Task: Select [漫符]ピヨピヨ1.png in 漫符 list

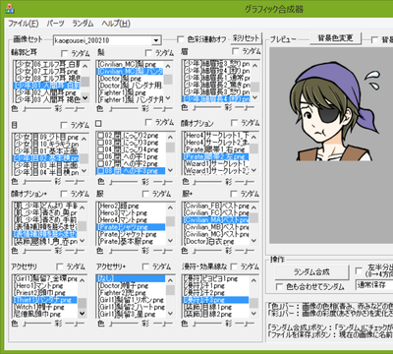Action: click(216, 278)
